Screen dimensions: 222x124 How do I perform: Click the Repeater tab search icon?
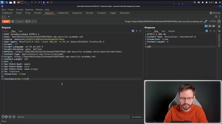tap(216, 17)
